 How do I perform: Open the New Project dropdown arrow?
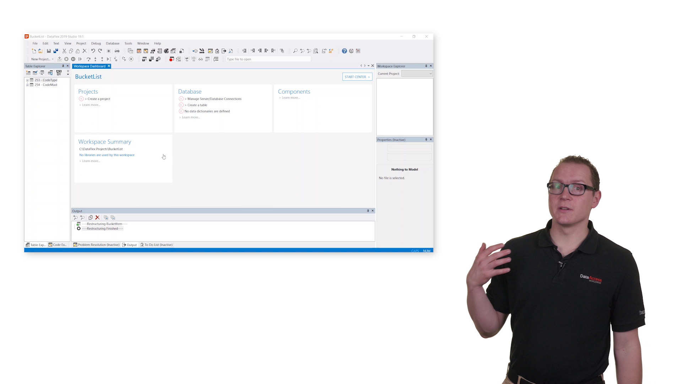click(x=53, y=59)
